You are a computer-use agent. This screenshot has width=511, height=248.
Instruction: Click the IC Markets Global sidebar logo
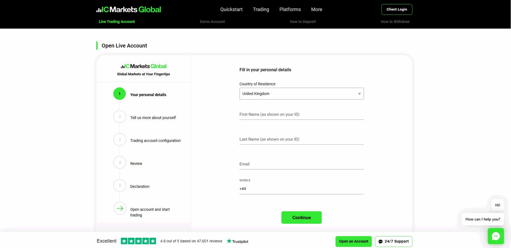tap(143, 66)
